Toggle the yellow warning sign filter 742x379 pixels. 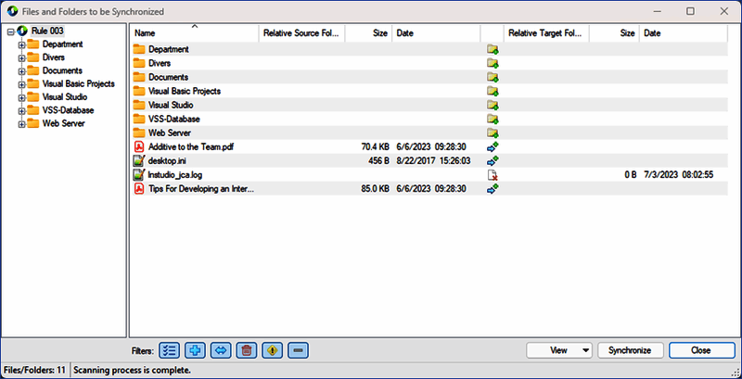273,350
